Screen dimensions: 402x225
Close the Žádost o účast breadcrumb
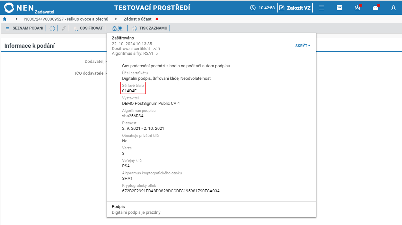click(157, 19)
